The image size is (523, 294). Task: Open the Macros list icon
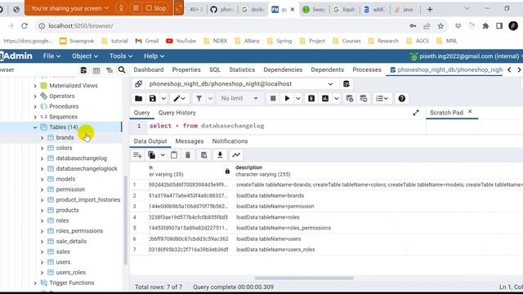click(x=382, y=98)
